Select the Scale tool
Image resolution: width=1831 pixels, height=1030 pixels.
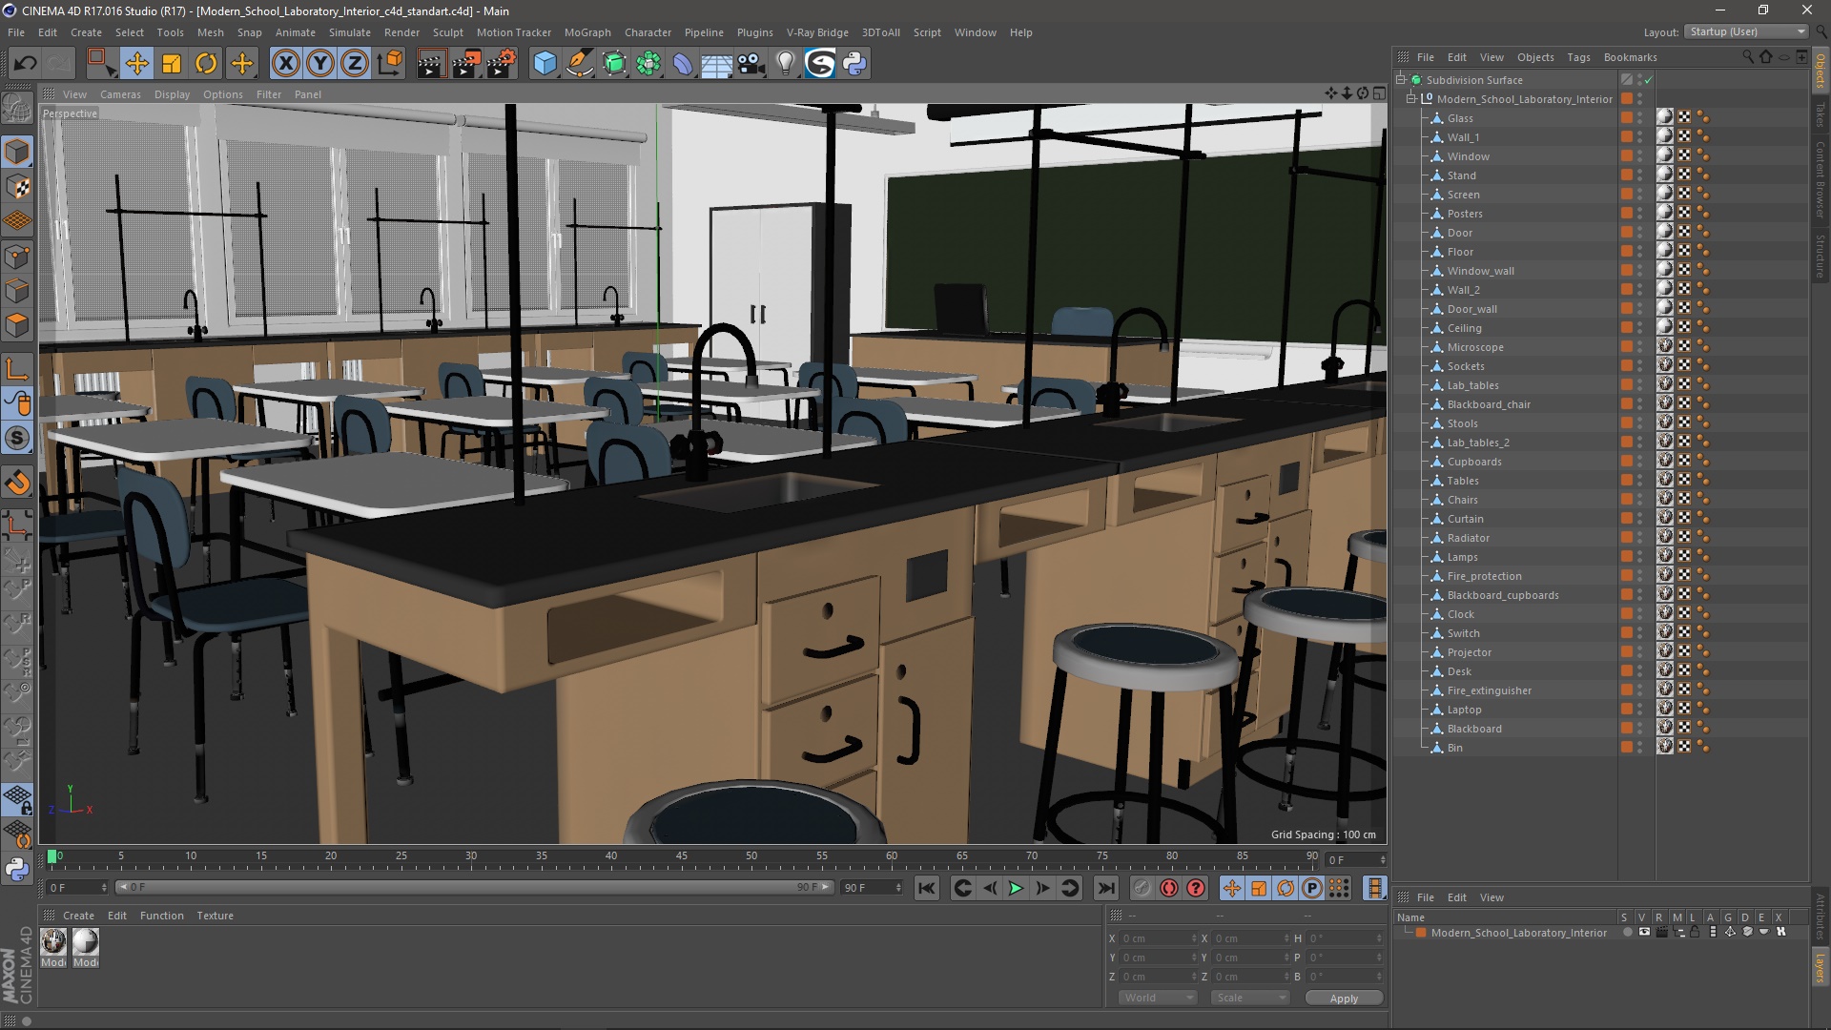click(172, 64)
